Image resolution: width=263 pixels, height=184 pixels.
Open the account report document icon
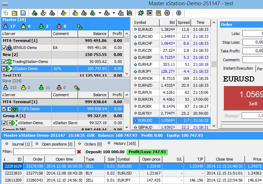tap(121, 13)
